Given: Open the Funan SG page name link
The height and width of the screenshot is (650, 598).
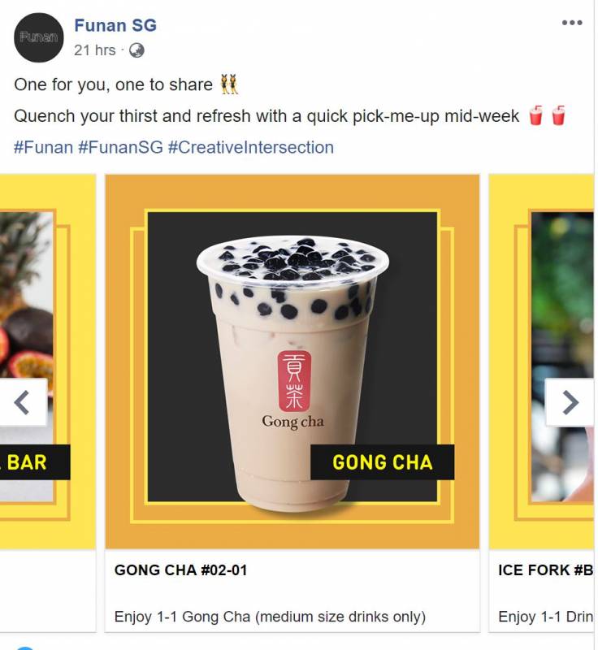Looking at the screenshot, I should pos(115,25).
